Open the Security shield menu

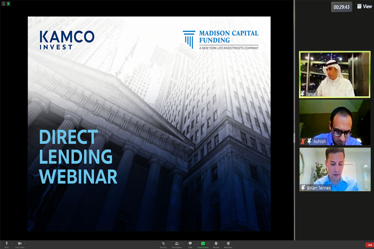pos(163,245)
